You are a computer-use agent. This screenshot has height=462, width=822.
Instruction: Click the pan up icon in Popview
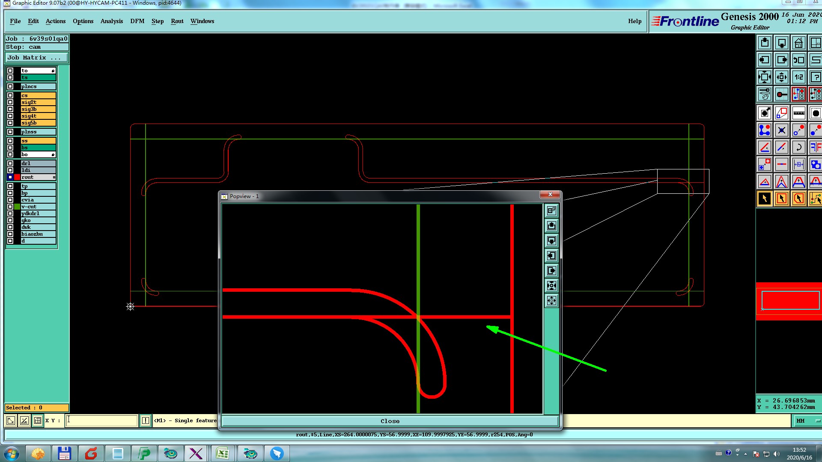[x=551, y=225]
